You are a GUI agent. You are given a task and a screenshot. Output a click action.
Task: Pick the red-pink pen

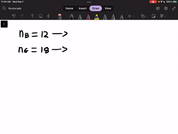pos(88,17)
